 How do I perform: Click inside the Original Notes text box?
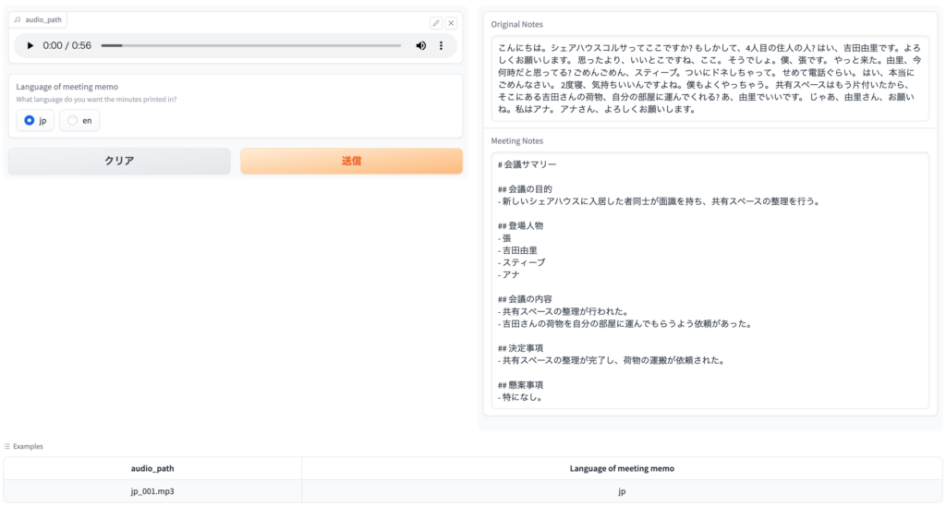tap(709, 78)
